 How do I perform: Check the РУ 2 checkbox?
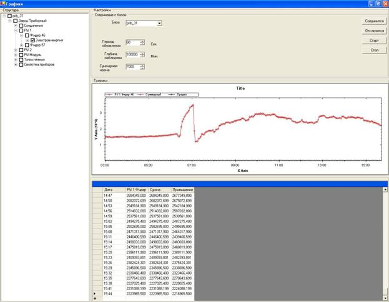click(21, 50)
